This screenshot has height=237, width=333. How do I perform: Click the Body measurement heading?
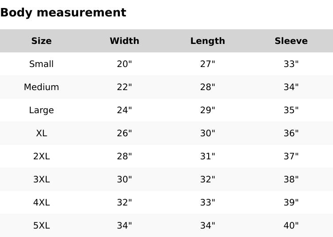(x=63, y=12)
